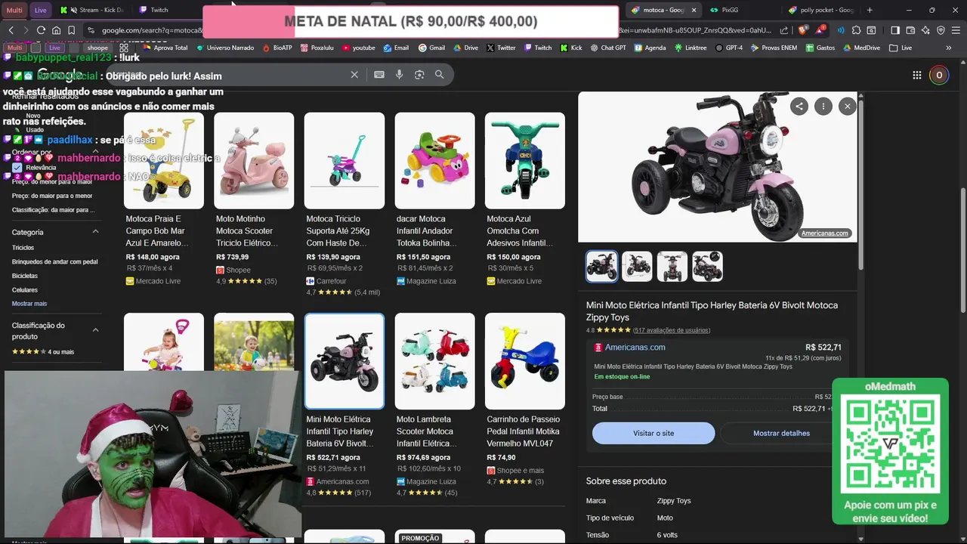This screenshot has width=967, height=544.
Task: Share the product with the share icon
Action: tap(799, 107)
